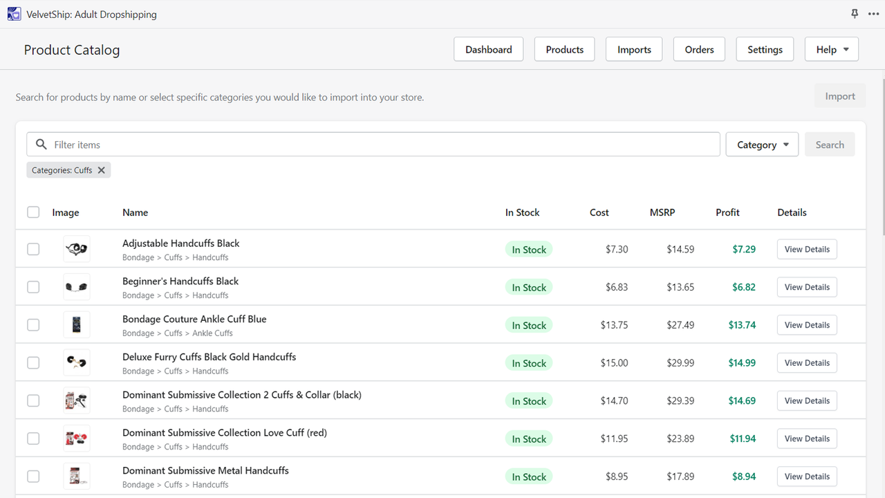Open Beginner's Handcuffs Black product thumbnail

click(x=77, y=287)
